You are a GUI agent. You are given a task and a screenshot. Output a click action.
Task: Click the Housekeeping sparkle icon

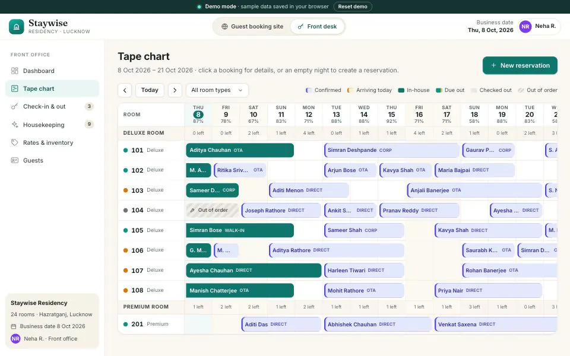click(14, 125)
